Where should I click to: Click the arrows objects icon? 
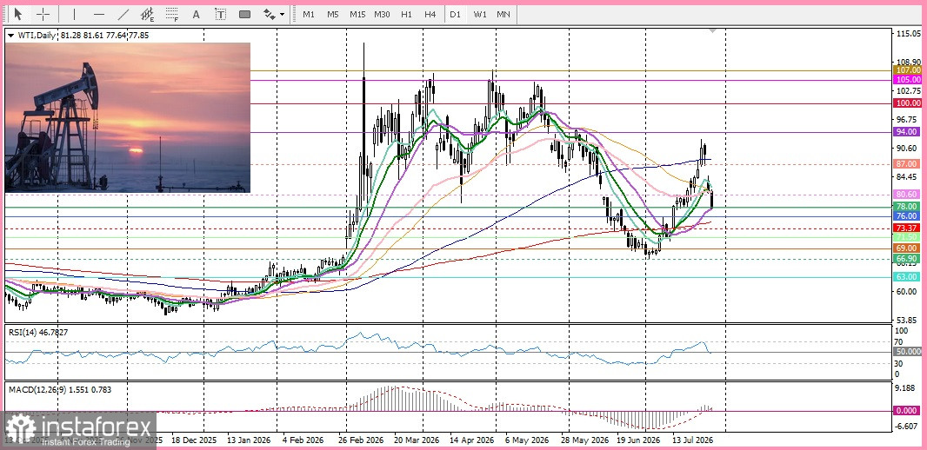(x=269, y=14)
